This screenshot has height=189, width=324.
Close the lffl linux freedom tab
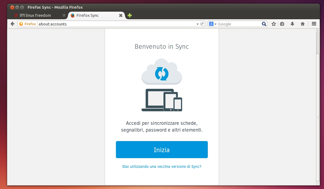[x=64, y=15]
